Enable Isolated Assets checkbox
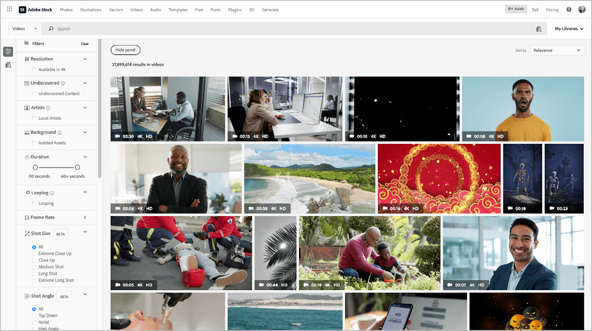Image resolution: width=592 pixels, height=331 pixels. click(34, 143)
